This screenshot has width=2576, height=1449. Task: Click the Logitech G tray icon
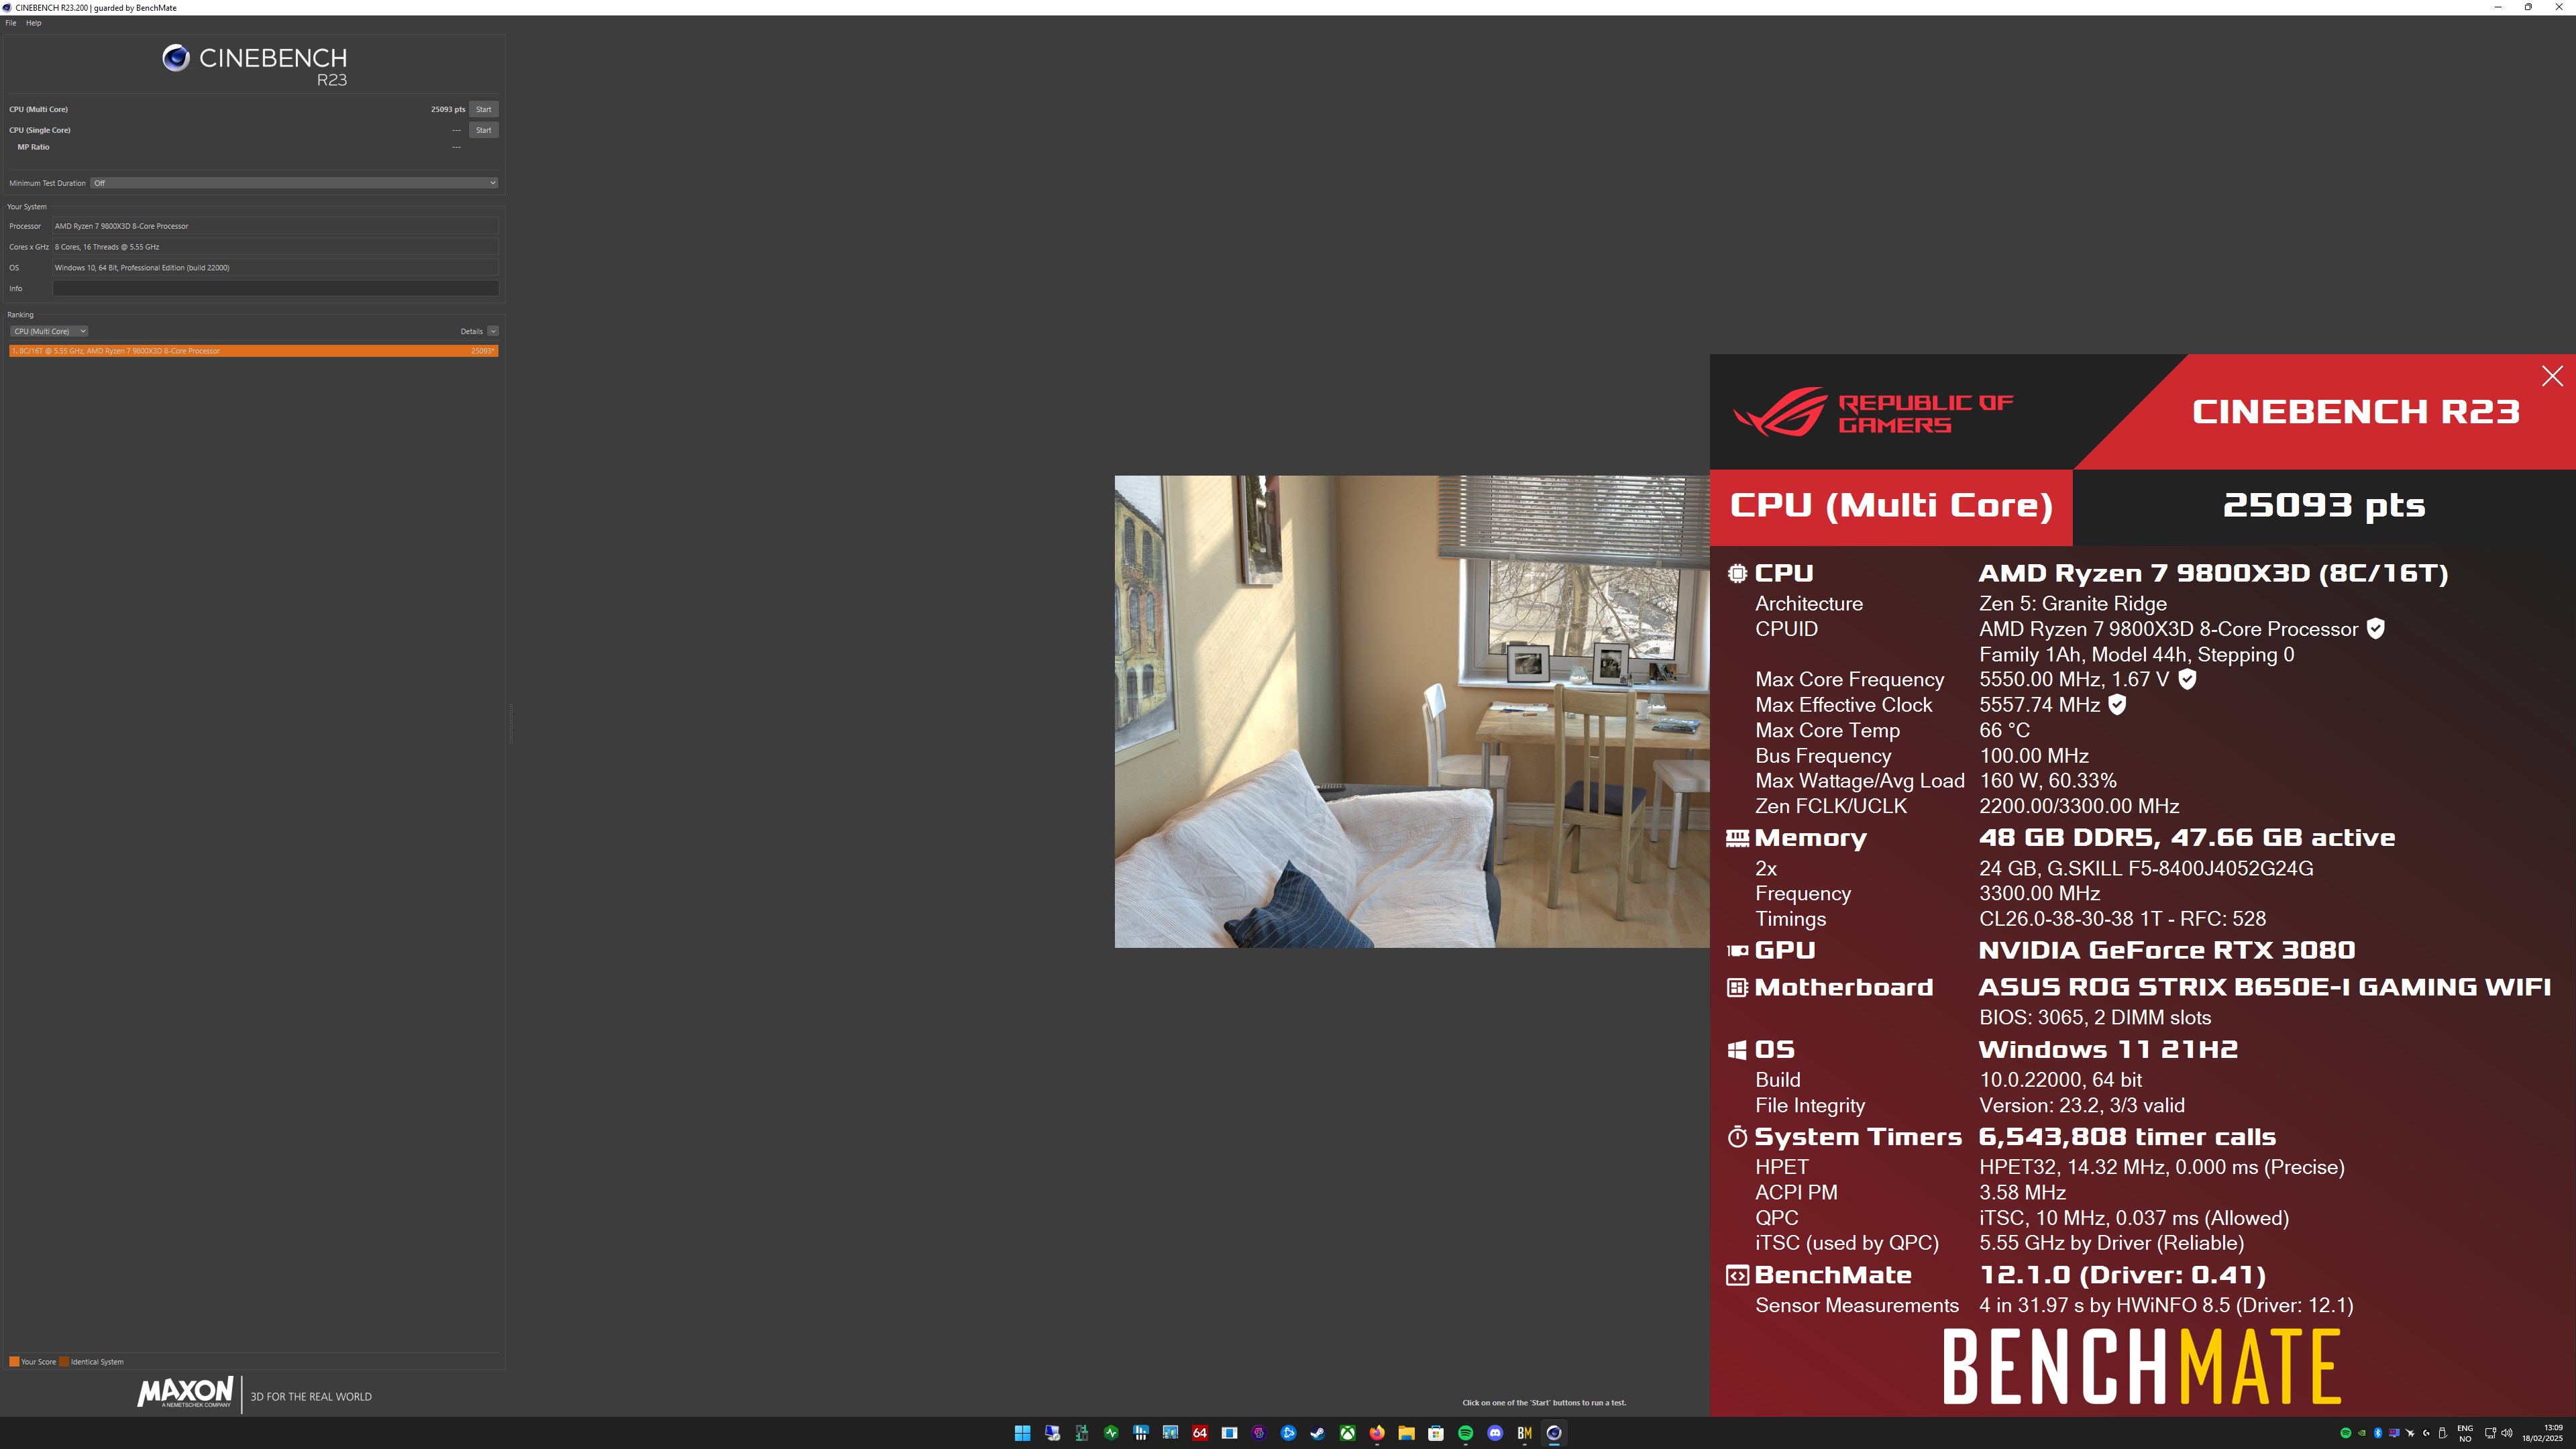(x=2426, y=1433)
